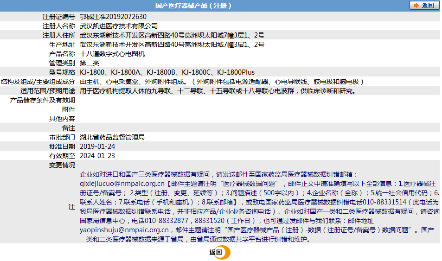Click the 管理类别 label
The image size is (442, 261).
point(62,63)
